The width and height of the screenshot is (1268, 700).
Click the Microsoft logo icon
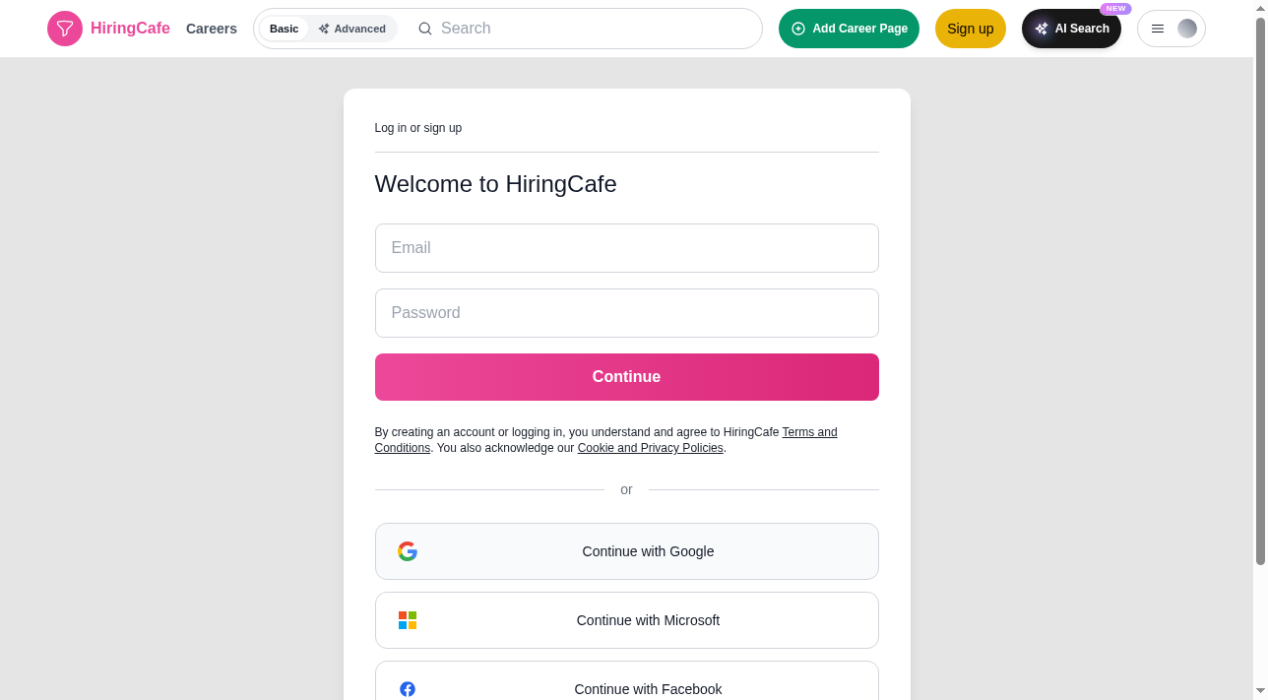[408, 620]
